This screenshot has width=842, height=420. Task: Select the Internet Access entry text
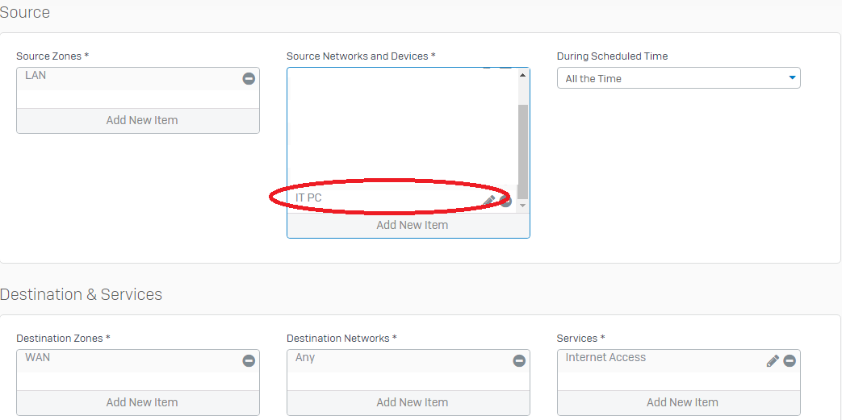click(x=605, y=358)
